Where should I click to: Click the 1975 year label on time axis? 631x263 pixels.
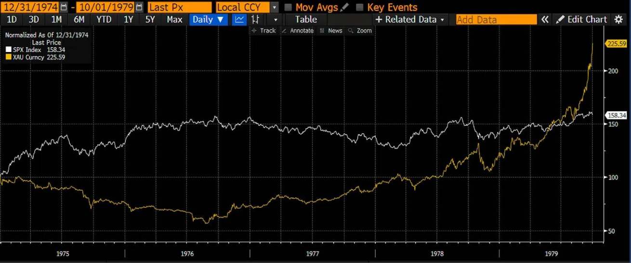(x=63, y=253)
